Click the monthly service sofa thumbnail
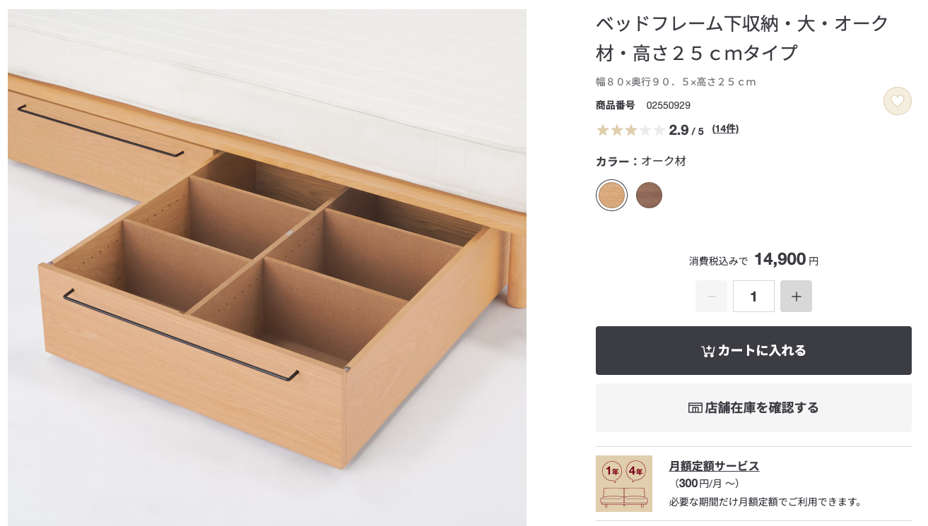 point(623,484)
